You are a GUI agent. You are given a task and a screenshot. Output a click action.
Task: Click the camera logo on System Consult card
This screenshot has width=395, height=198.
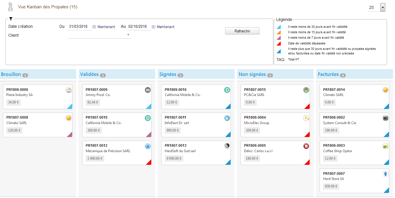pos(385,118)
